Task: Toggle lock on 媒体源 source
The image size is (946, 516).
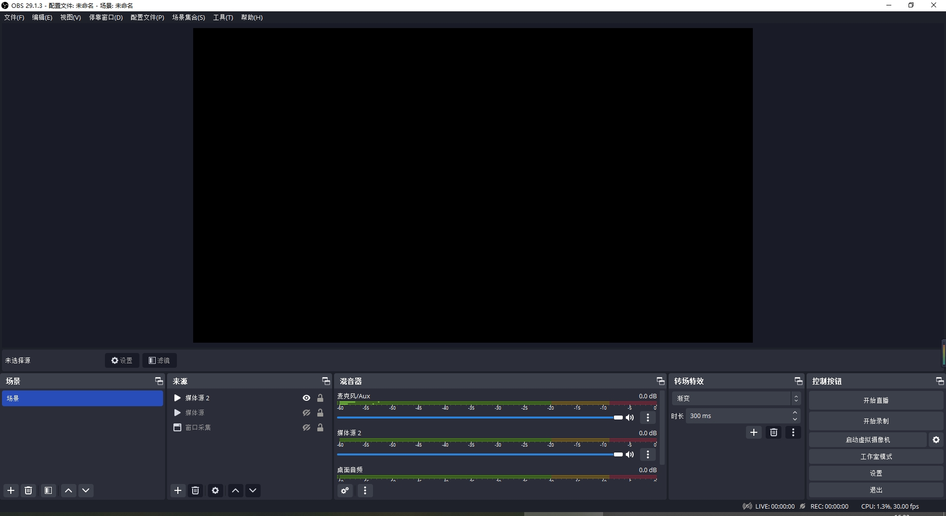Action: [320, 413]
